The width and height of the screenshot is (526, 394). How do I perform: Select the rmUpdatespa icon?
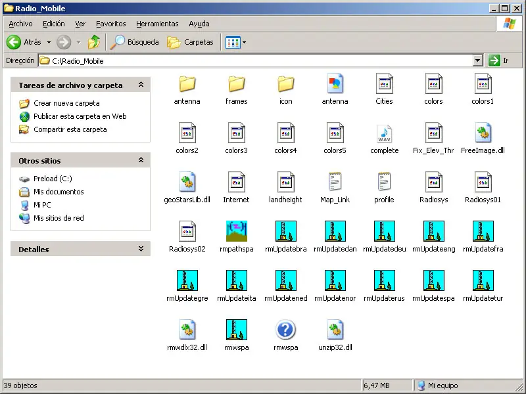tap(433, 280)
